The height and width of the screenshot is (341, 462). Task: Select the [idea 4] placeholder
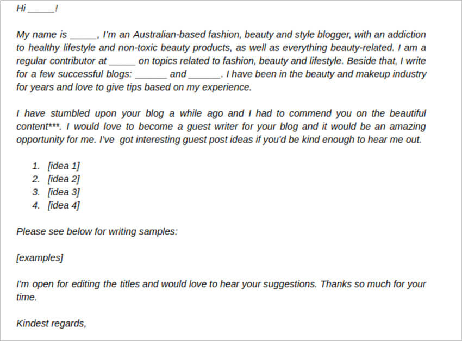[64, 205]
